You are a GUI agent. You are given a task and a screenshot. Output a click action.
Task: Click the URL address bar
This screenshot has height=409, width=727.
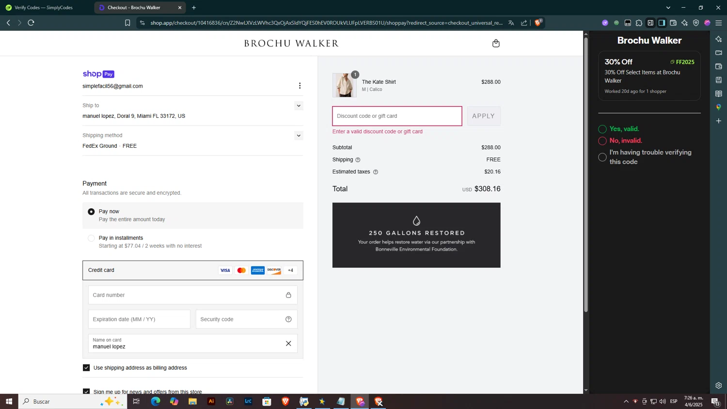click(326, 23)
